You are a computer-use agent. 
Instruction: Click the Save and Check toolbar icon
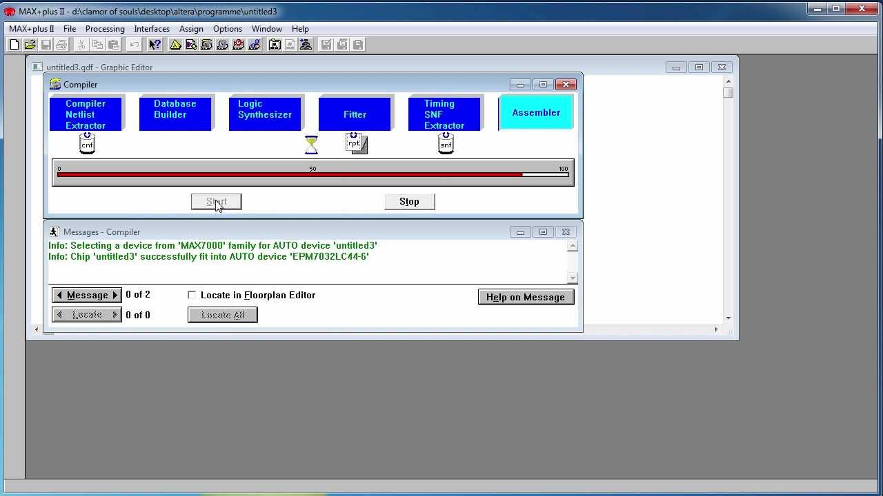tap(326, 45)
